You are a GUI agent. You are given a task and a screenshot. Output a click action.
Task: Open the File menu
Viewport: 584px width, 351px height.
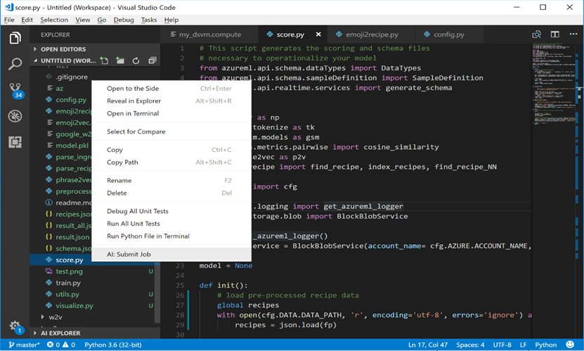[9, 20]
